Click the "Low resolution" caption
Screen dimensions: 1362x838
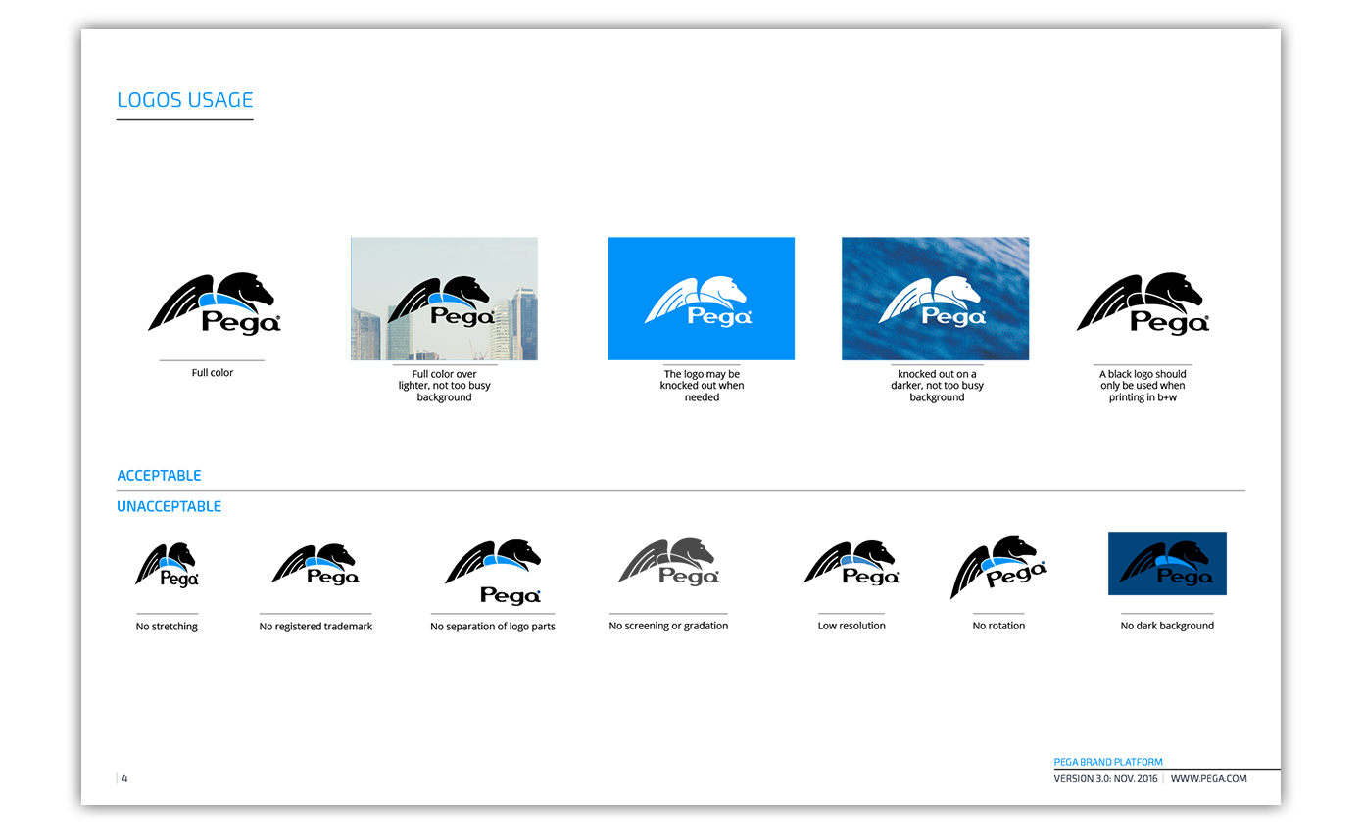coord(851,627)
